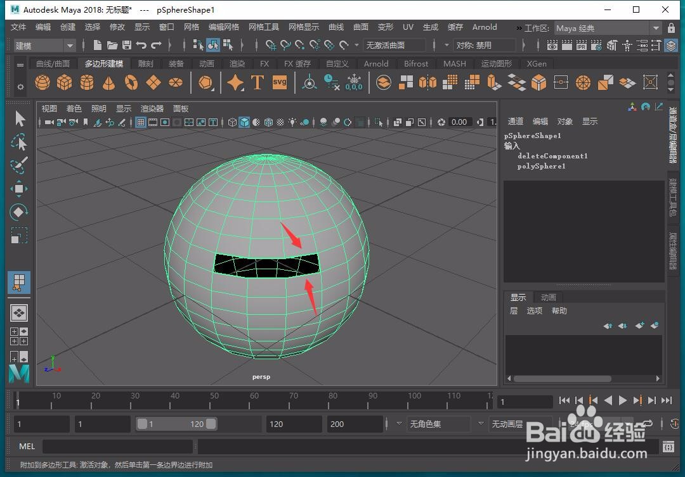This screenshot has height=477, width=685.
Task: Activate the Scale tool
Action: point(19,236)
